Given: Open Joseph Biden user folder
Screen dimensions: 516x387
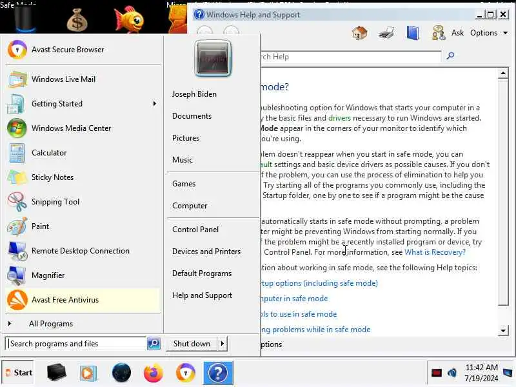Looking at the screenshot, I should (194, 94).
